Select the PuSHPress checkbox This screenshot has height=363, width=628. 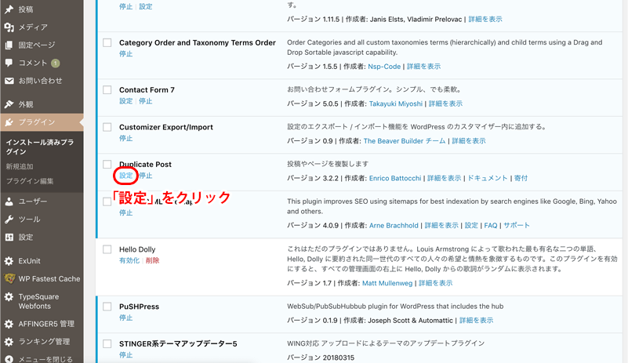click(x=107, y=307)
